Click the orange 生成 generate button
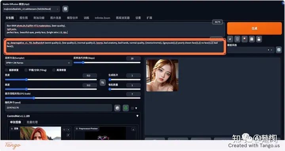Screen dimensions: 285x151 pyautogui.click(x=254, y=29)
